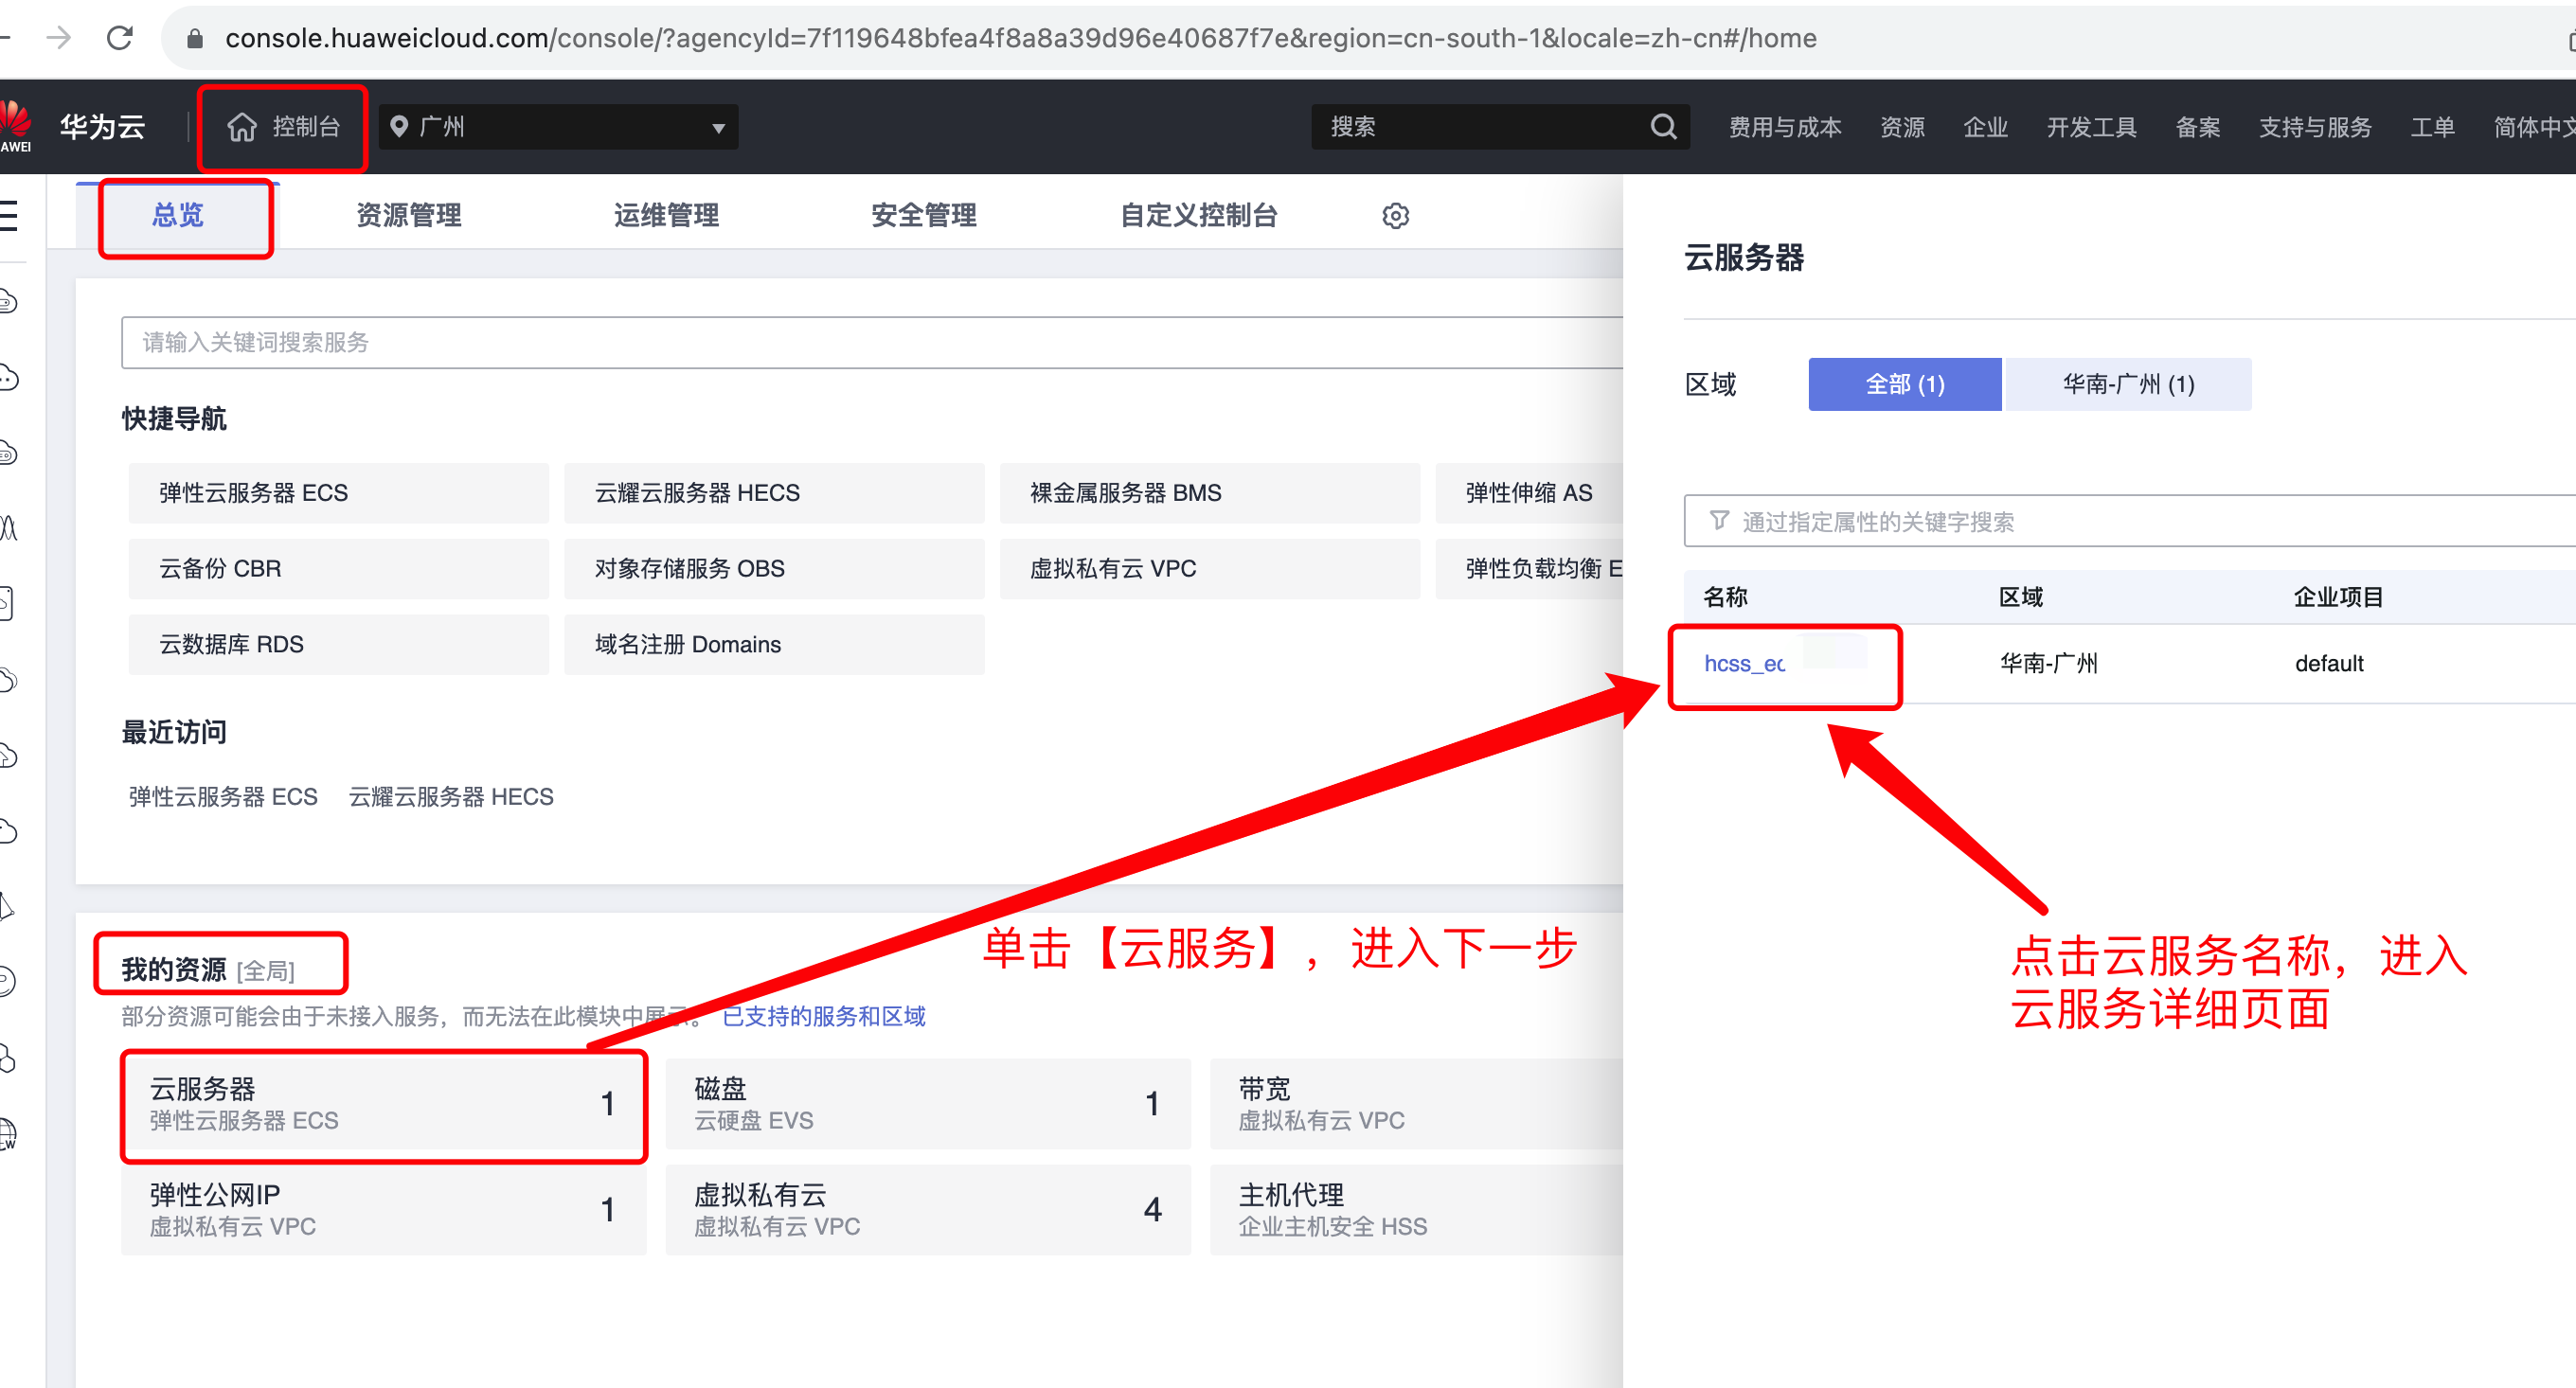Open the 已支持的服务和区域 link

824,1016
